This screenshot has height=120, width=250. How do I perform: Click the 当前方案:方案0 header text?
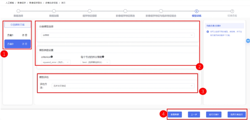(214, 26)
